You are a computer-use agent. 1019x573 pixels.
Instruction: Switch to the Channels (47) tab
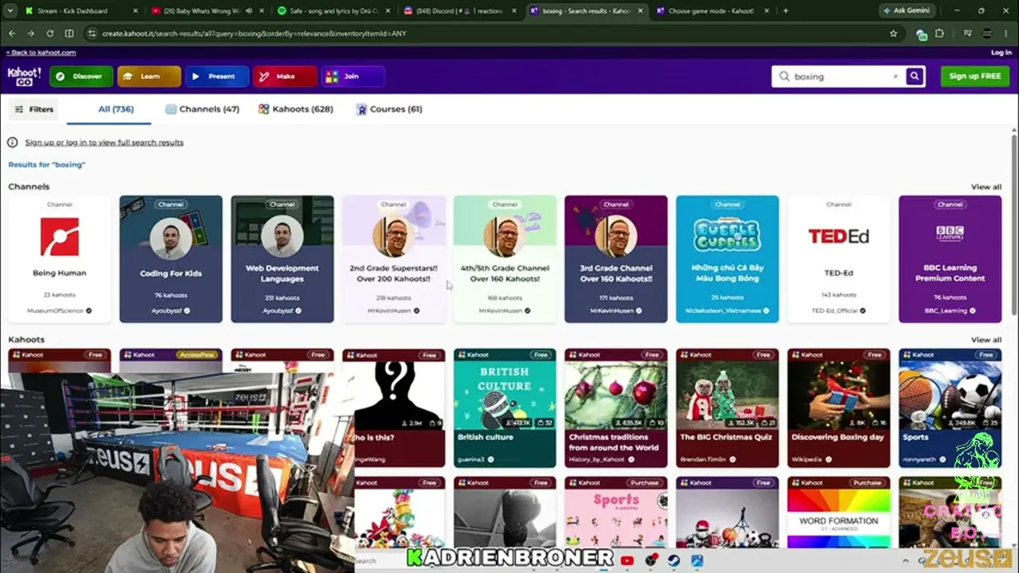[202, 109]
